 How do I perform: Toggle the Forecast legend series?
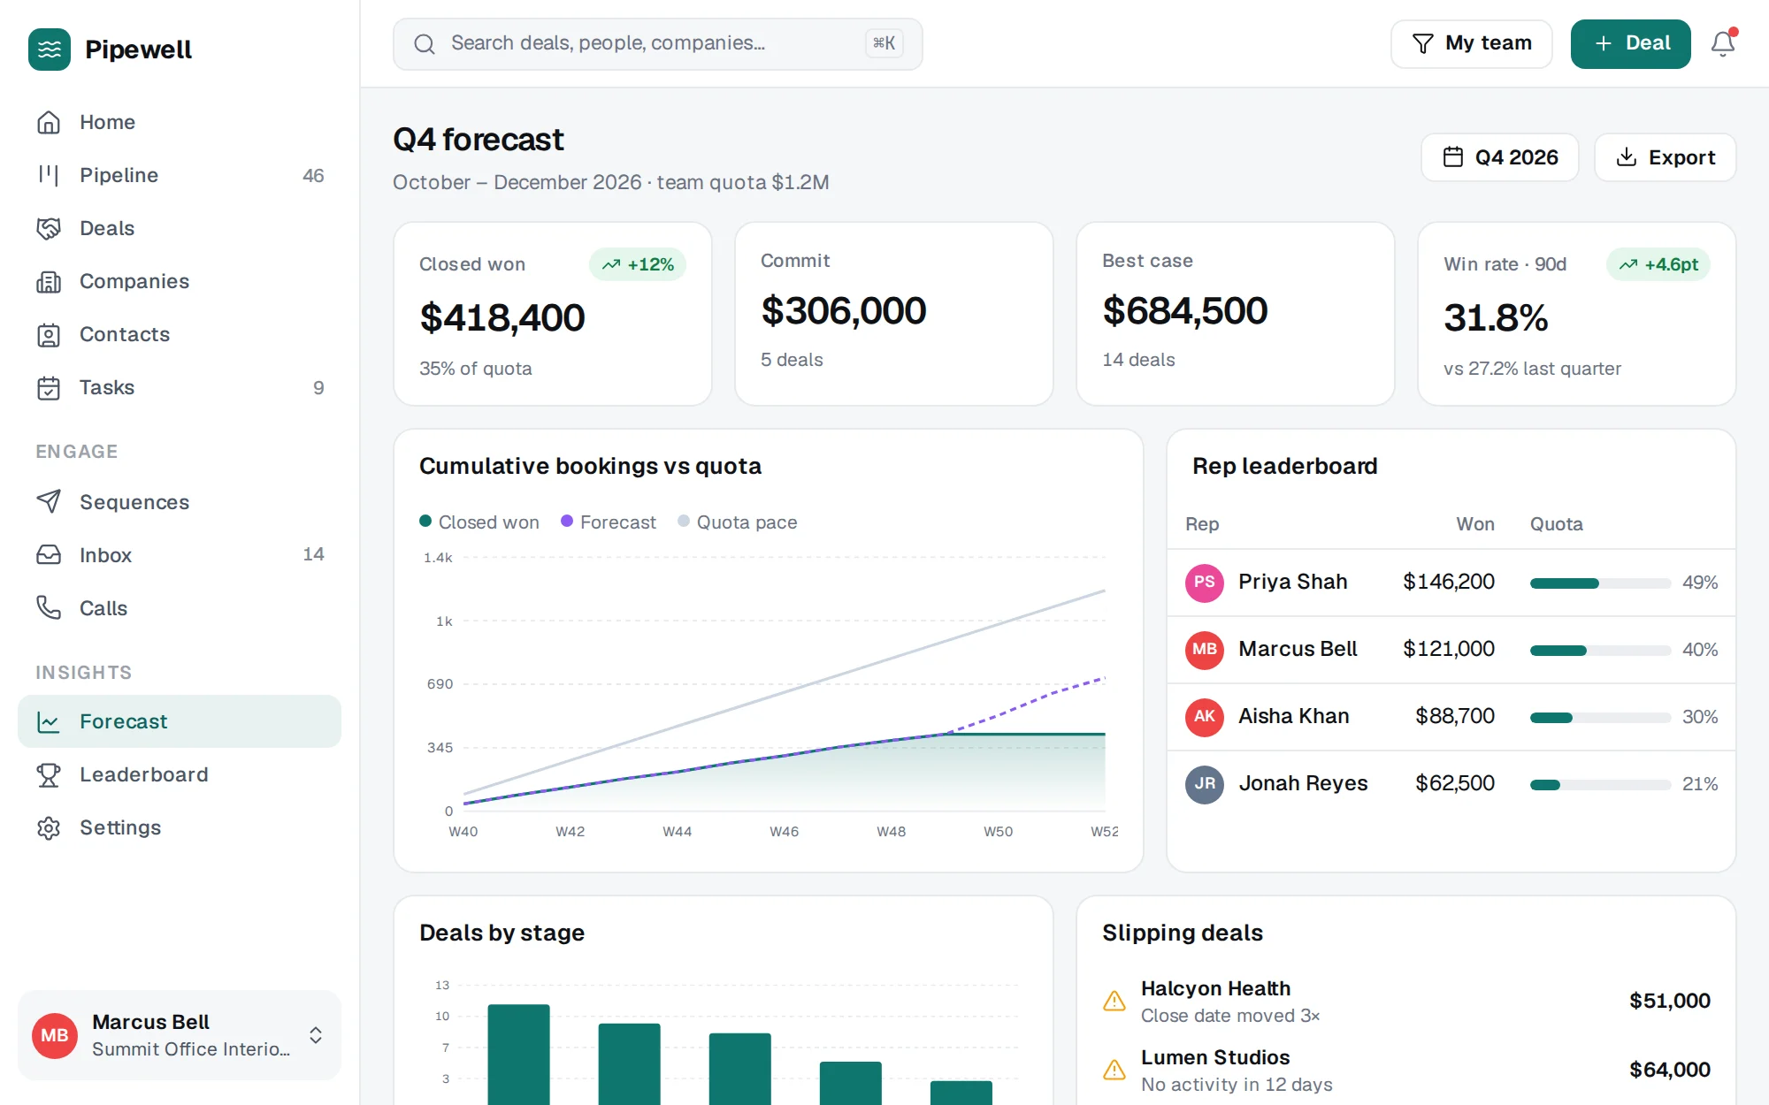609,522
